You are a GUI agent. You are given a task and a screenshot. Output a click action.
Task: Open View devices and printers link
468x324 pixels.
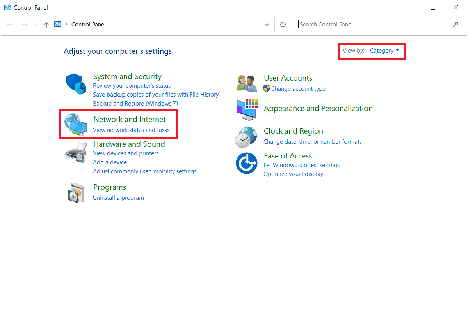point(126,153)
